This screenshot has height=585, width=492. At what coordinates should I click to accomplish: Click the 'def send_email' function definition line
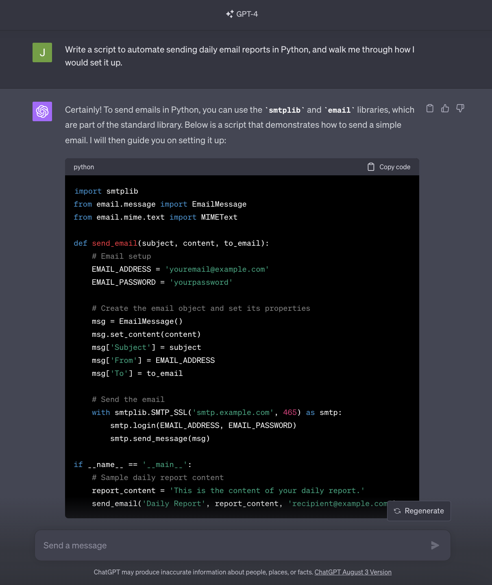tap(171, 243)
